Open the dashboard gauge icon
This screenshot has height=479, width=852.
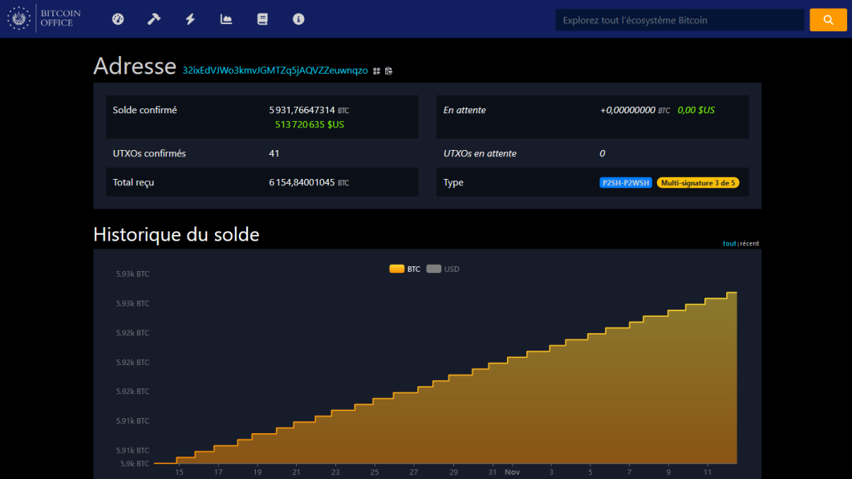118,19
